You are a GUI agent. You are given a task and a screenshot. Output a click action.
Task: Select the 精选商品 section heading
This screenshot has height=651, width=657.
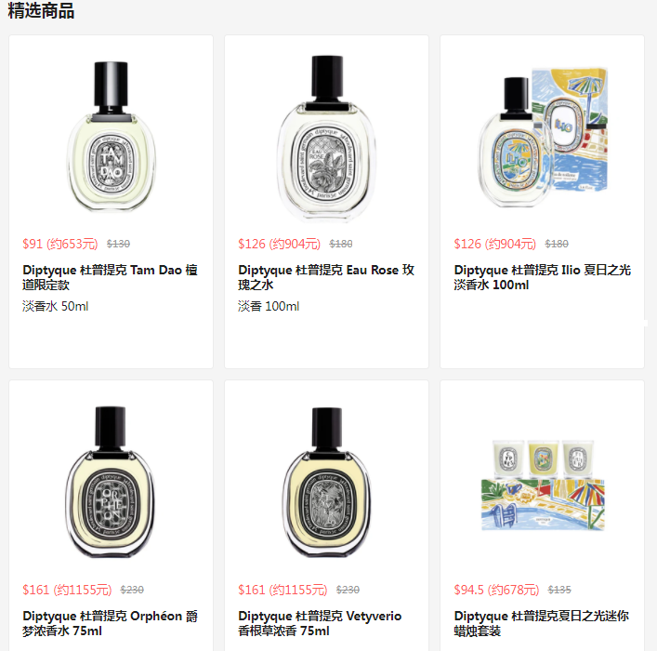pos(41,10)
